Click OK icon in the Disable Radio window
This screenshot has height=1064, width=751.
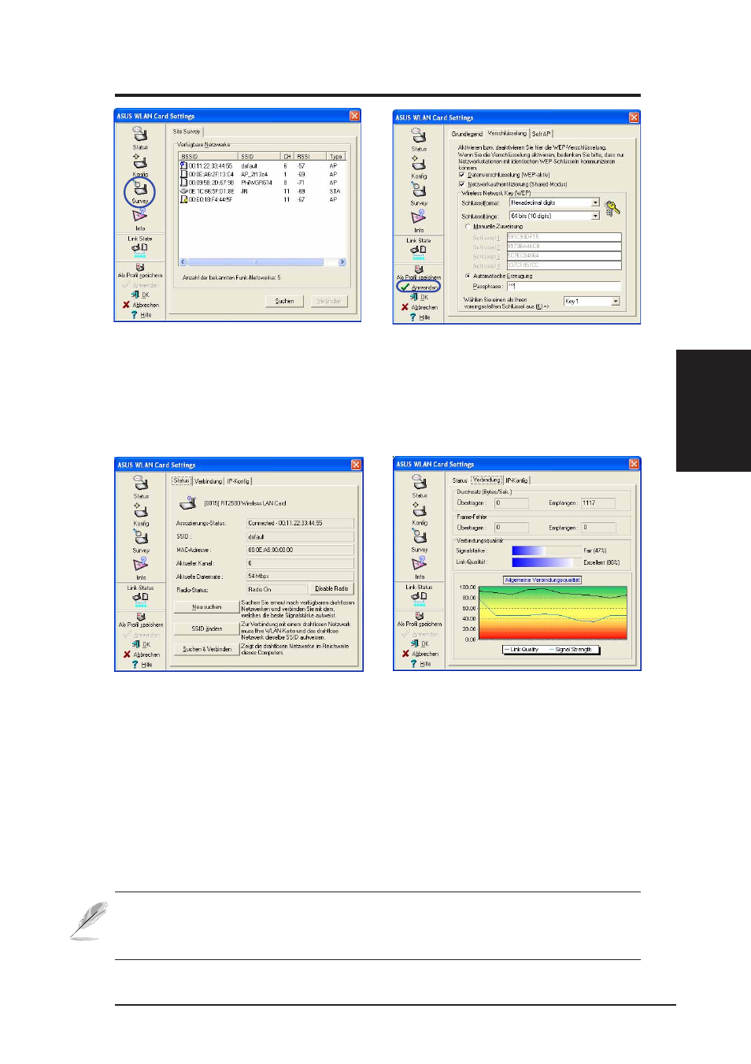[x=136, y=644]
